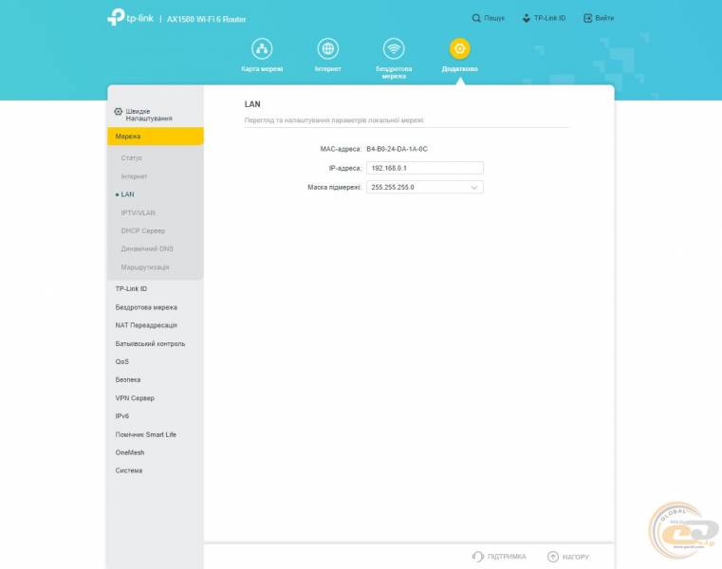Click the IP-адреса input field

click(x=425, y=168)
